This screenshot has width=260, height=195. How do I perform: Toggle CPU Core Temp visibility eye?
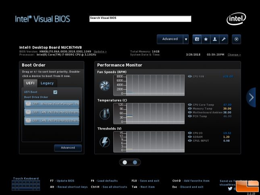click(x=190, y=105)
